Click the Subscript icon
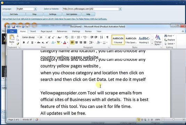 pos(43,43)
